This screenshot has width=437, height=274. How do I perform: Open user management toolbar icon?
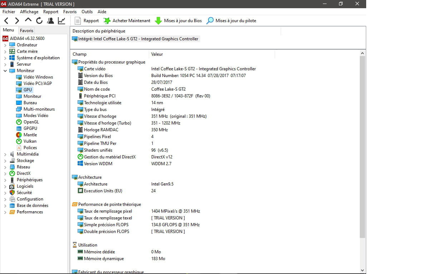coord(50,21)
